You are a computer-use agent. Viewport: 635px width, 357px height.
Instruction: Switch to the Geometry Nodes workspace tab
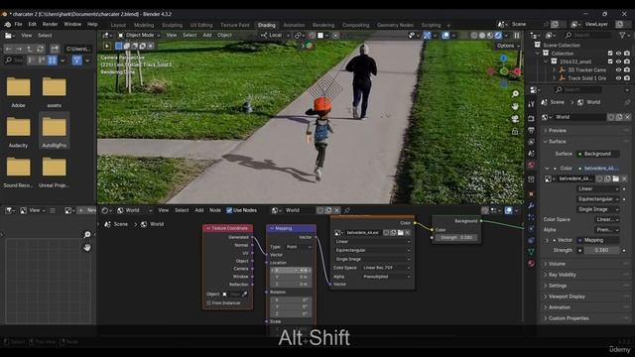click(395, 25)
